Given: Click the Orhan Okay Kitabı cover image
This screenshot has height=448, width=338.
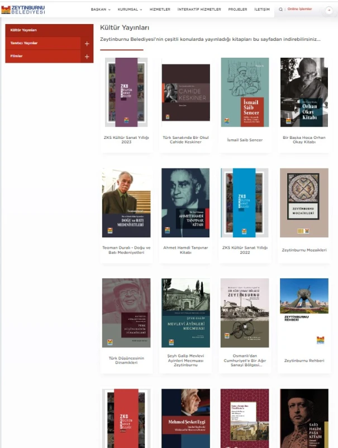Looking at the screenshot, I should point(304,92).
